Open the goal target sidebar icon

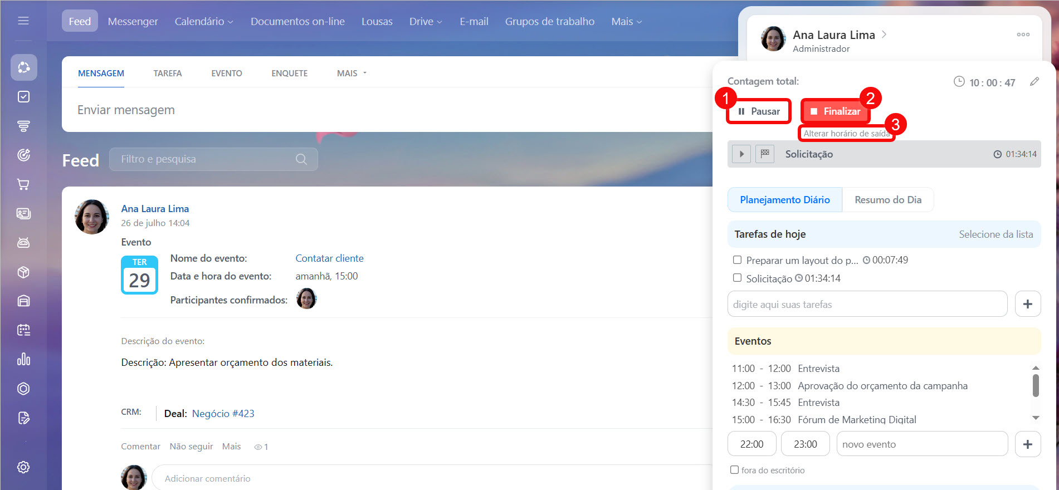tap(23, 155)
